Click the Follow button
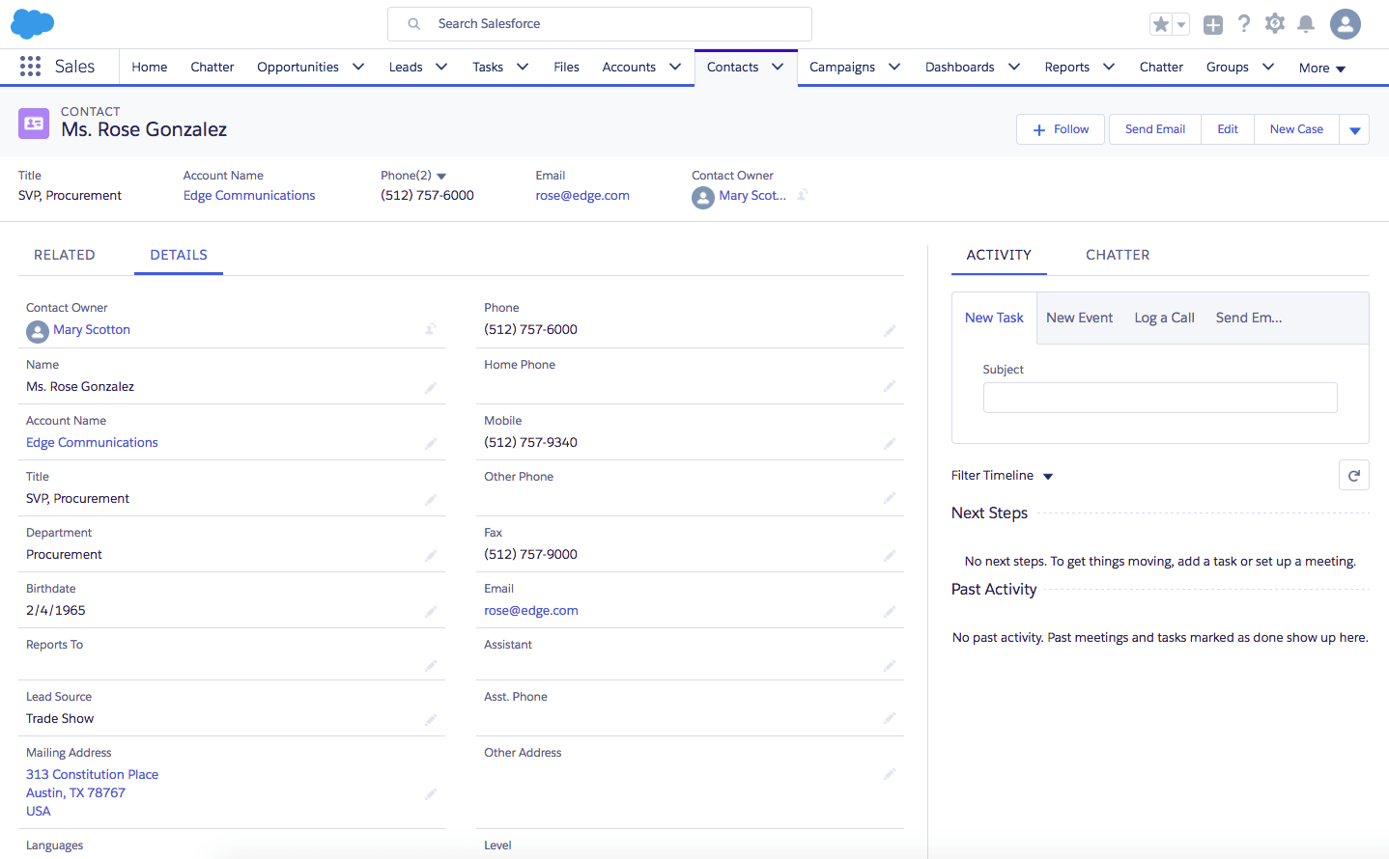Viewport: 1389px width, 859px height. [1063, 129]
